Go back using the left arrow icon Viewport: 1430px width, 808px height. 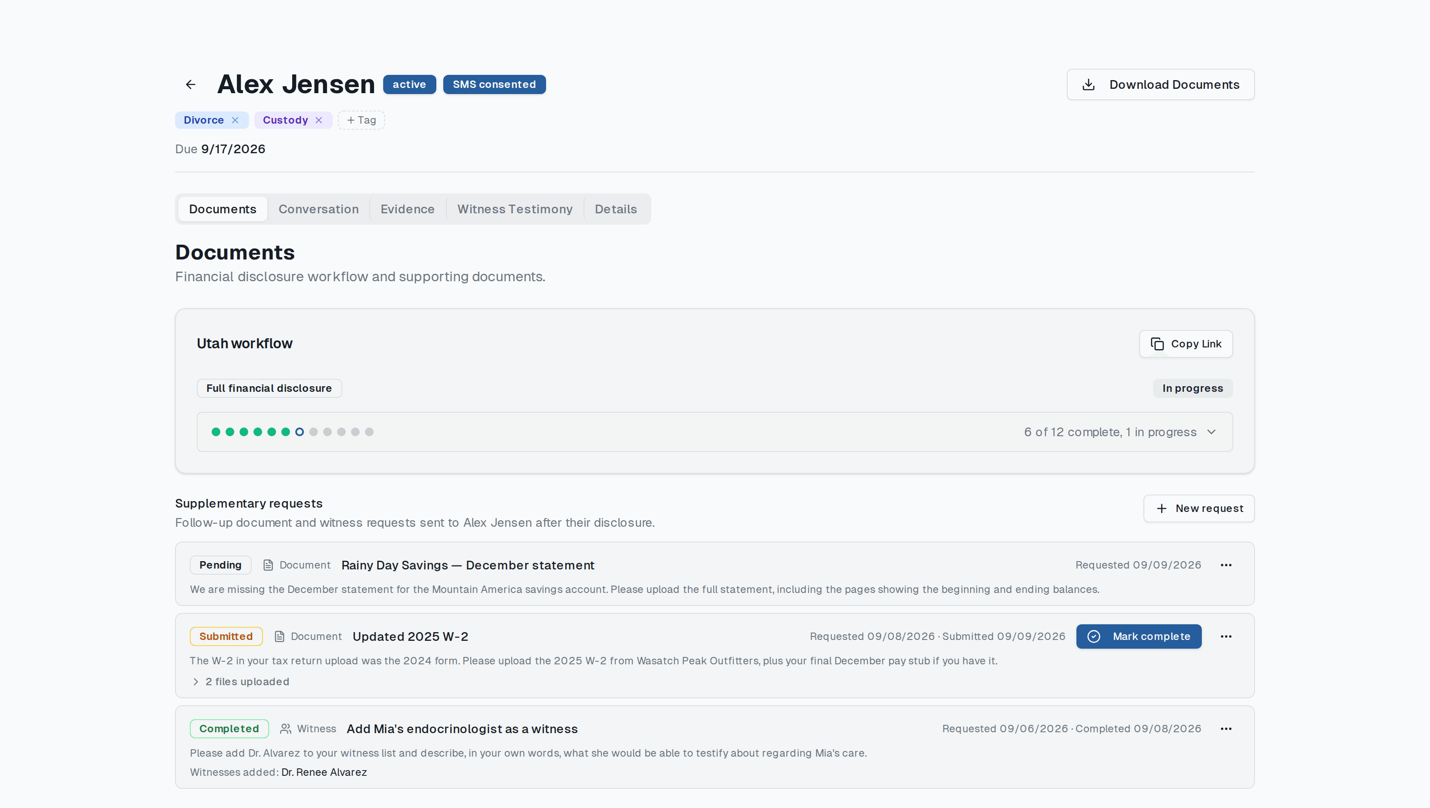coord(190,84)
